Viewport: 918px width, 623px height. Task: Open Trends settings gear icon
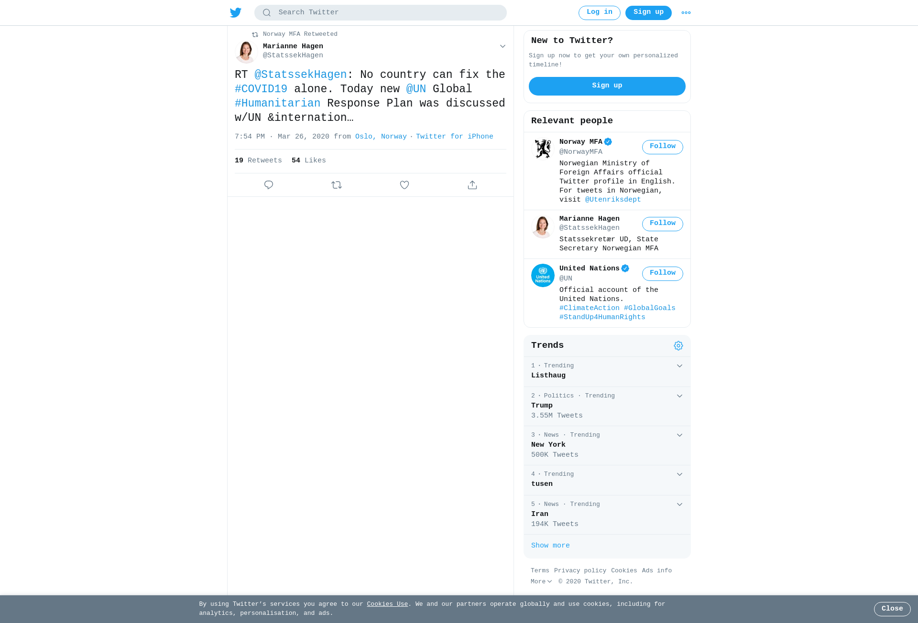point(678,345)
